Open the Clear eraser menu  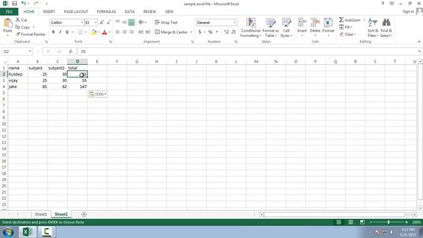click(348, 34)
